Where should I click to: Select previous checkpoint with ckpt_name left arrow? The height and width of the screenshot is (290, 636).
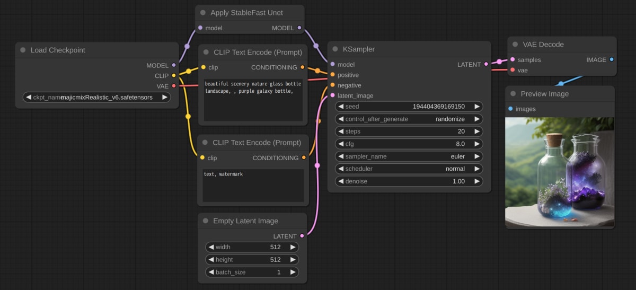pyautogui.click(x=29, y=98)
